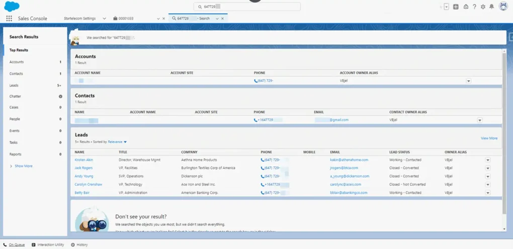Screen dimensions: 513x249
Task: Open the Kristen Akin lead
Action: [84, 160]
